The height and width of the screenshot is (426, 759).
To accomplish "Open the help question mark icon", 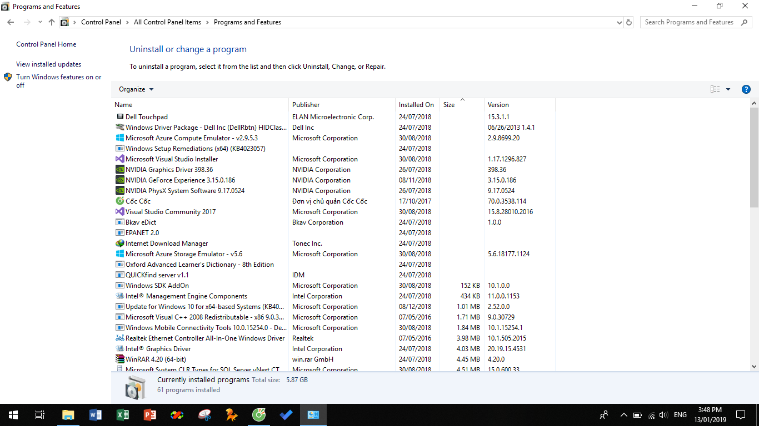I will pos(746,89).
